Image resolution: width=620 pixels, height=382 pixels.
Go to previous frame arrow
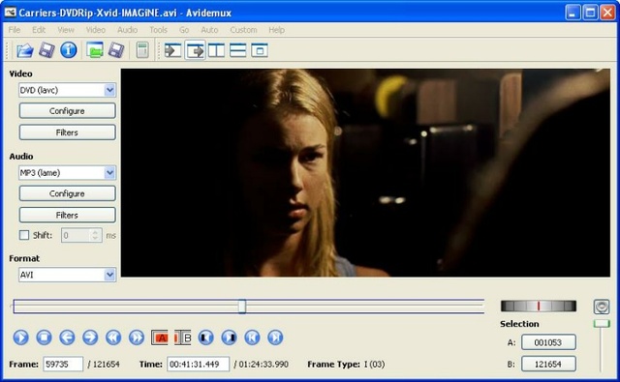(67, 338)
